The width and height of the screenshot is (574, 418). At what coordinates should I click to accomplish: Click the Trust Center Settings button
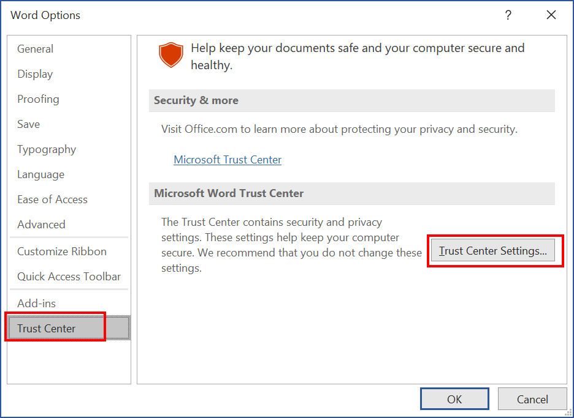coord(492,251)
